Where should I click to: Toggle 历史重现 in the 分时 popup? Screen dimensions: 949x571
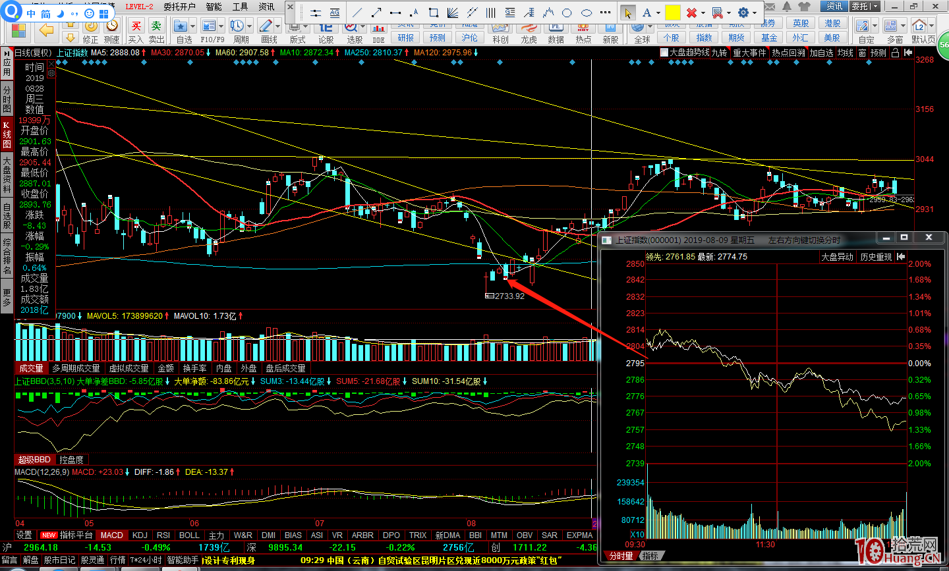(x=876, y=257)
